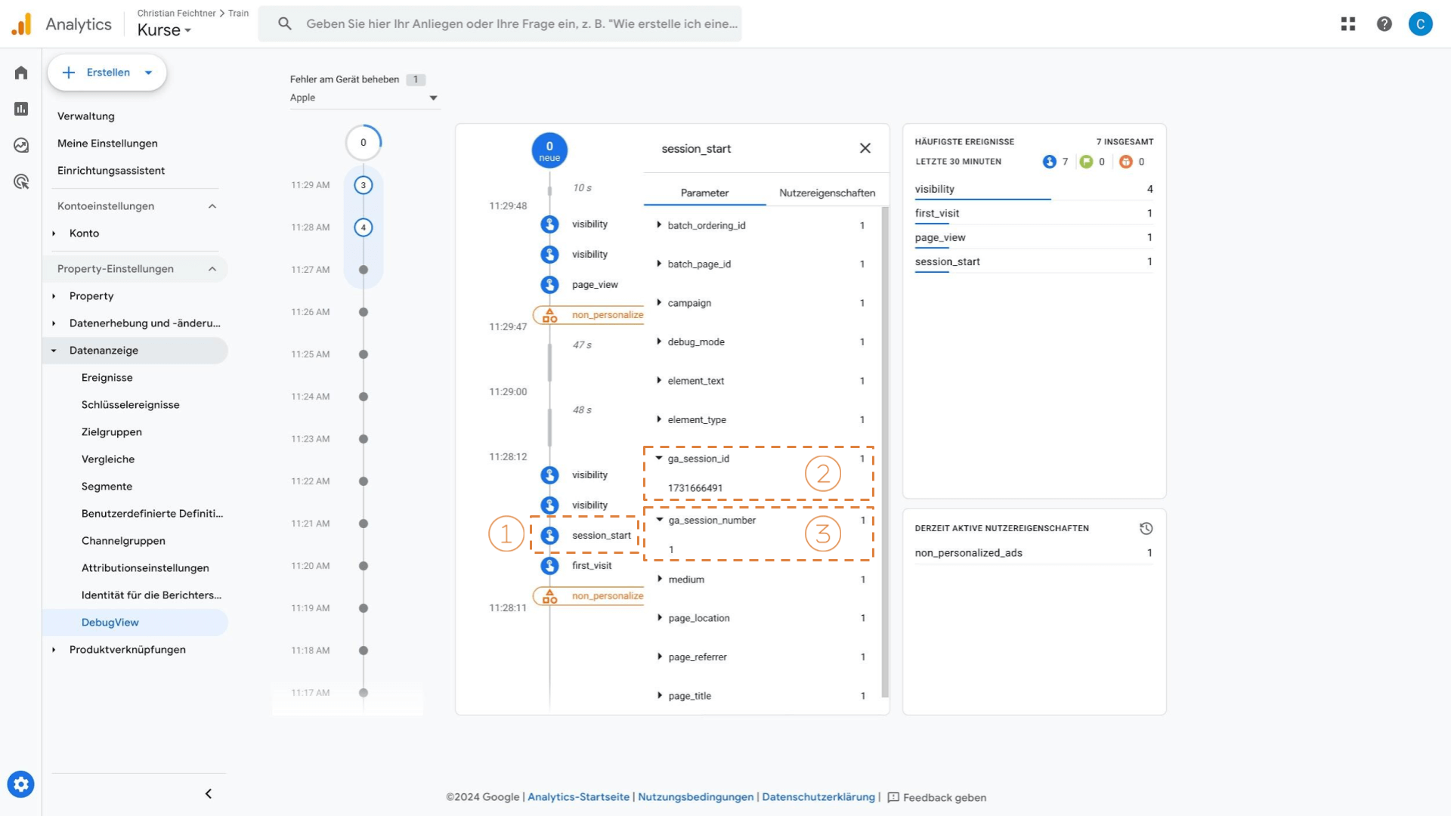1451x816 pixels.
Task: Click the help question mark icon
Action: pyautogui.click(x=1384, y=24)
